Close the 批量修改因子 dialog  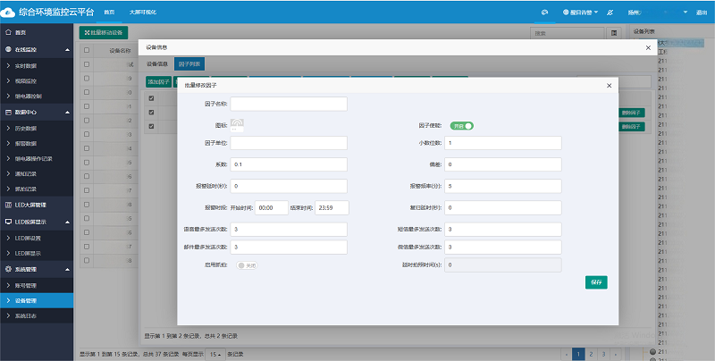609,85
